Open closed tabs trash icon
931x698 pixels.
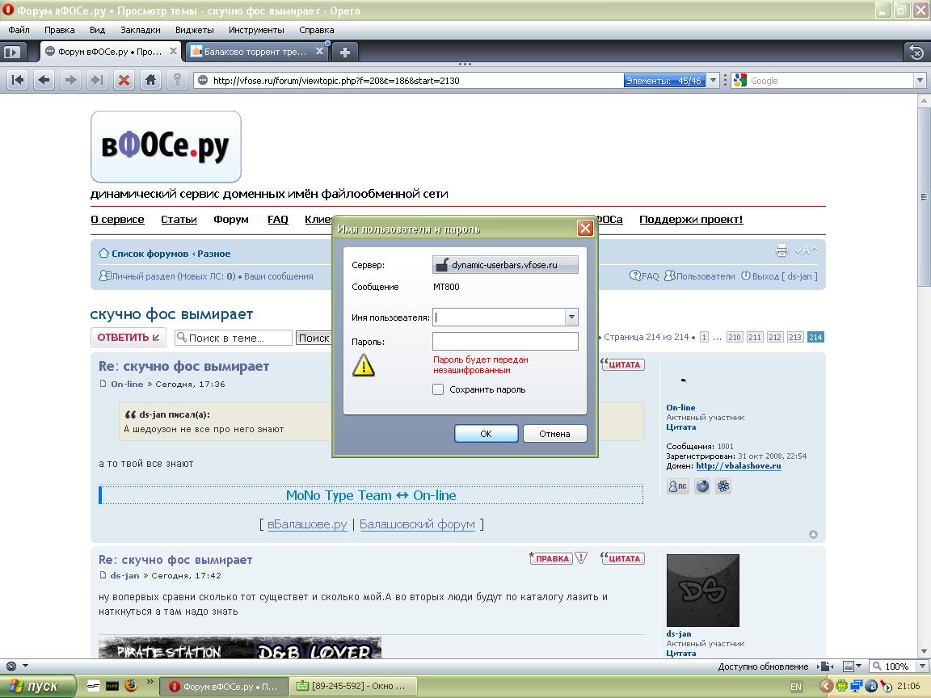pos(916,52)
